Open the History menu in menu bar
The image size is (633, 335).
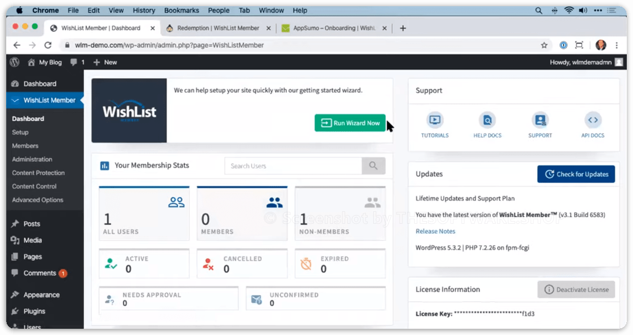144,10
